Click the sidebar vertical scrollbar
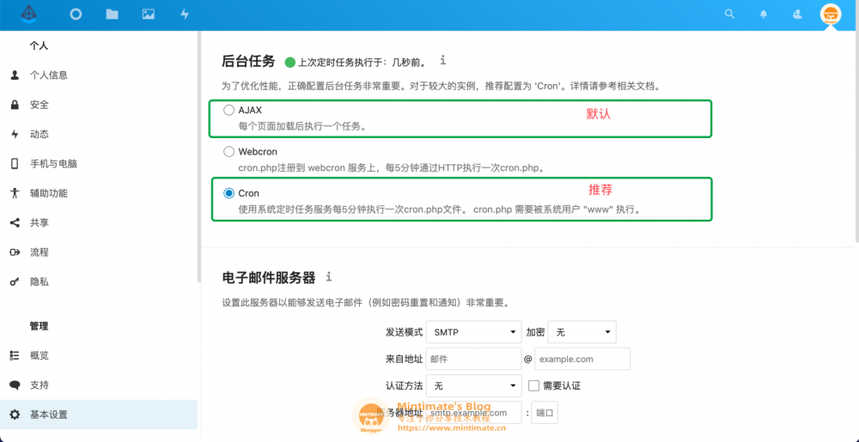The image size is (859, 442). point(199,156)
